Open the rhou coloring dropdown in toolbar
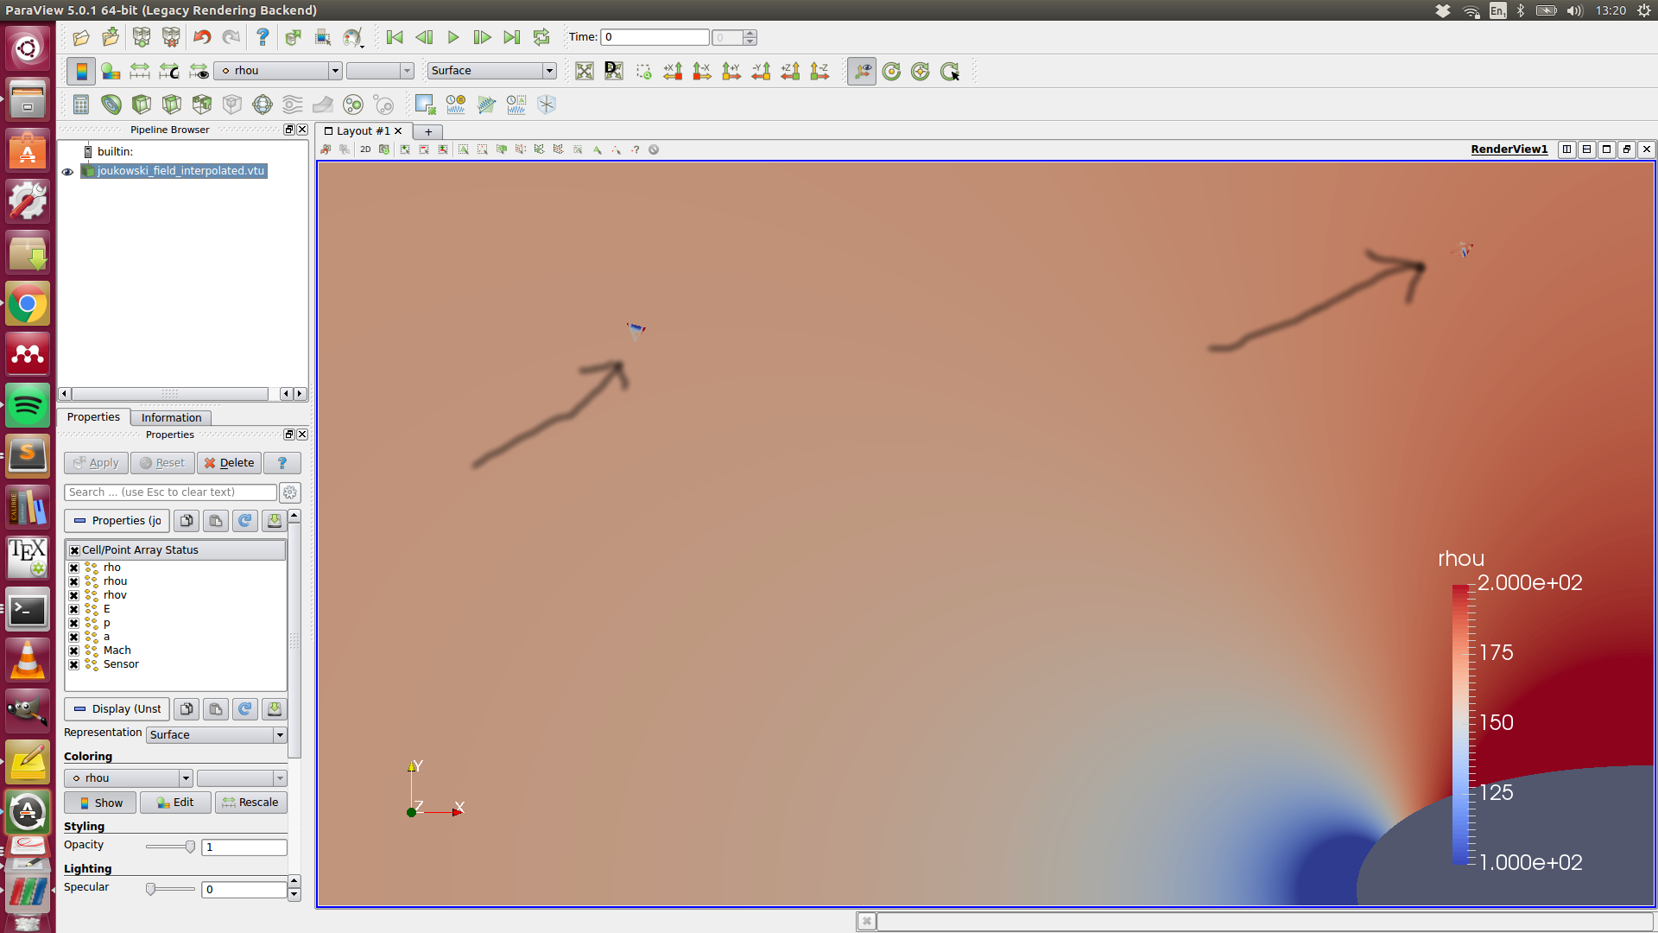Viewport: 1658px width, 933px height. click(335, 71)
